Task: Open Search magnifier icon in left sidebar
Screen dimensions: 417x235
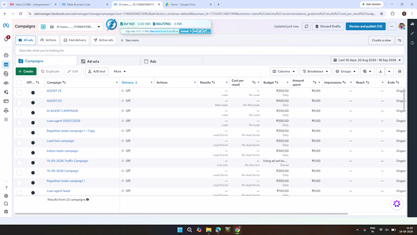Action: click(x=6, y=204)
